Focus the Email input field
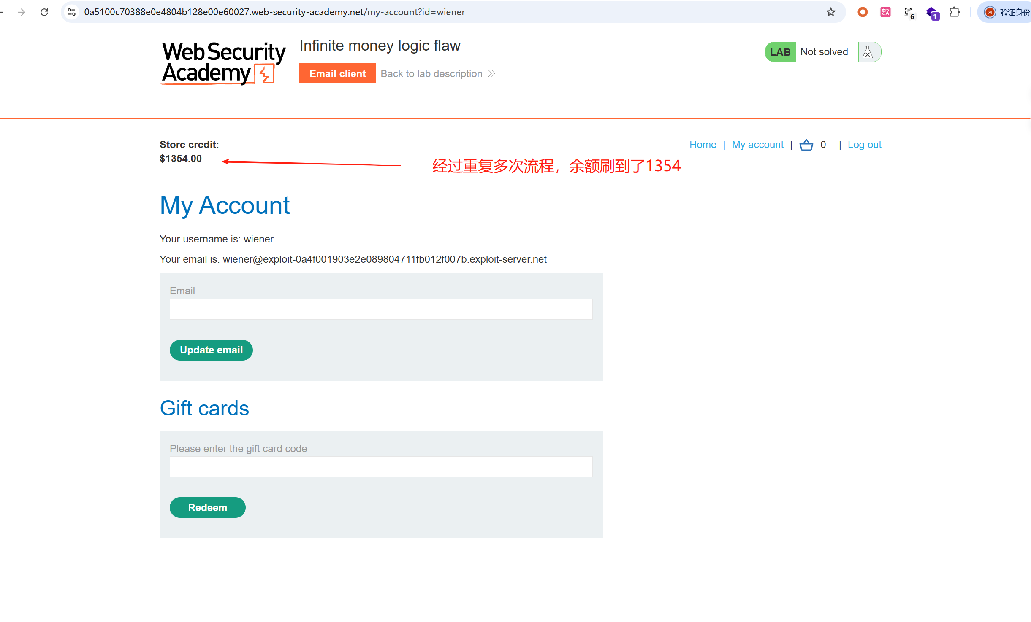This screenshot has width=1031, height=622. tap(381, 309)
